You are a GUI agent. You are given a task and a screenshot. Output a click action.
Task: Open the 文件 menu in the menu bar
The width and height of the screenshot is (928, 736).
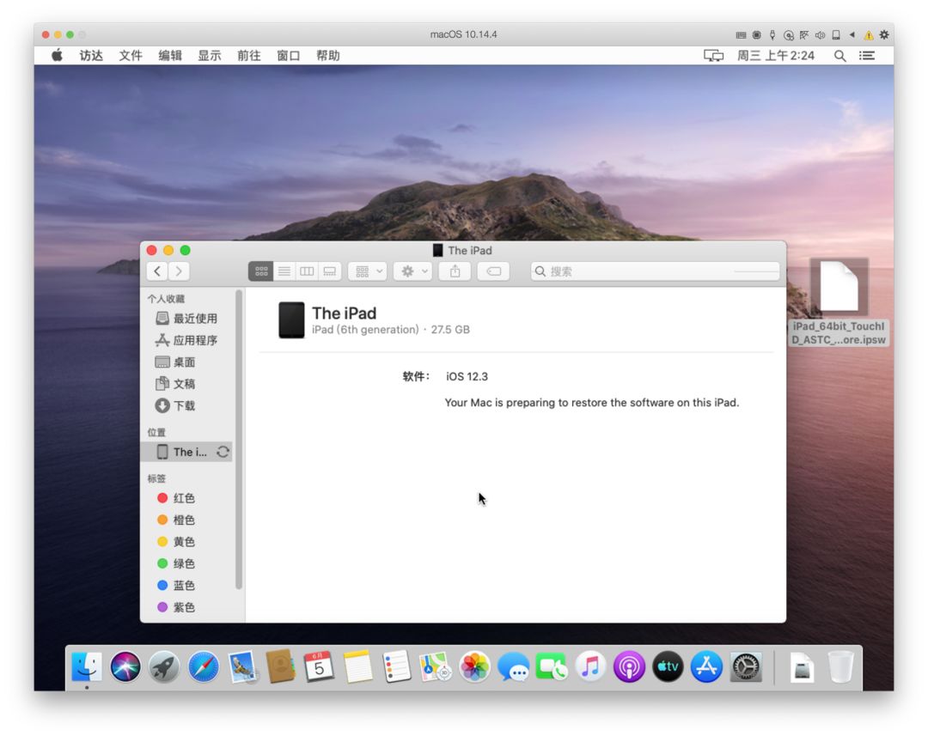(130, 55)
